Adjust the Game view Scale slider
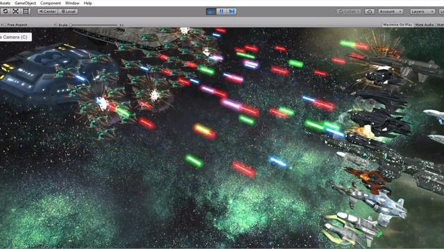This screenshot has width=444, height=249. [94, 25]
